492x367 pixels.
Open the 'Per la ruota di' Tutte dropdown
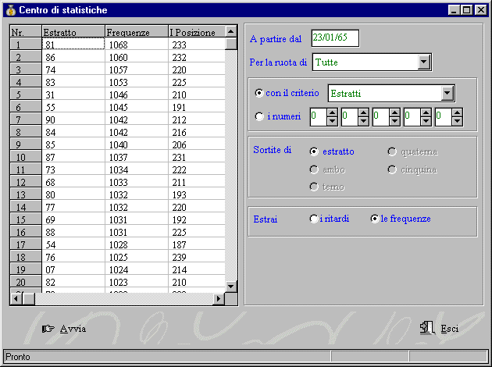point(423,62)
